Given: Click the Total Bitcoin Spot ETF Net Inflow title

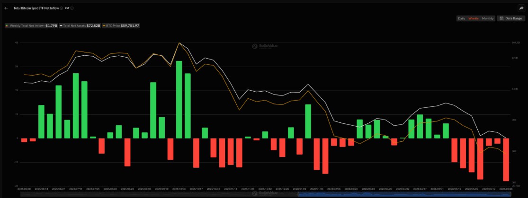Looking at the screenshot, I should coord(36,8).
